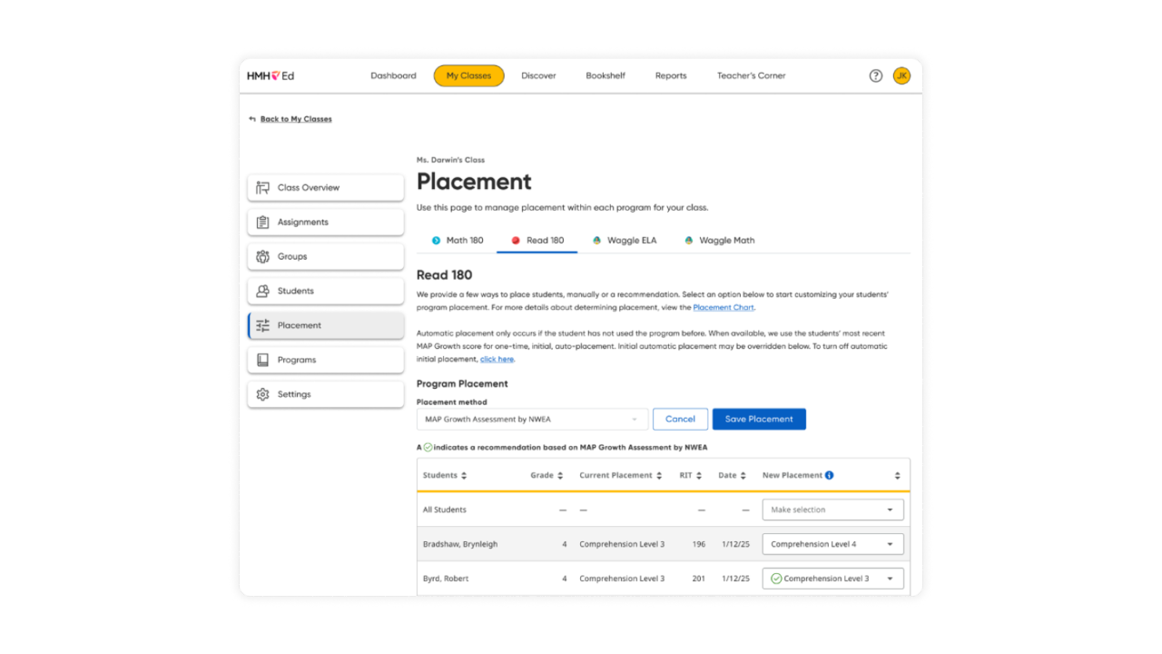Click the Class Overview sidebar icon
This screenshot has height=654, width=1162.
pos(262,188)
